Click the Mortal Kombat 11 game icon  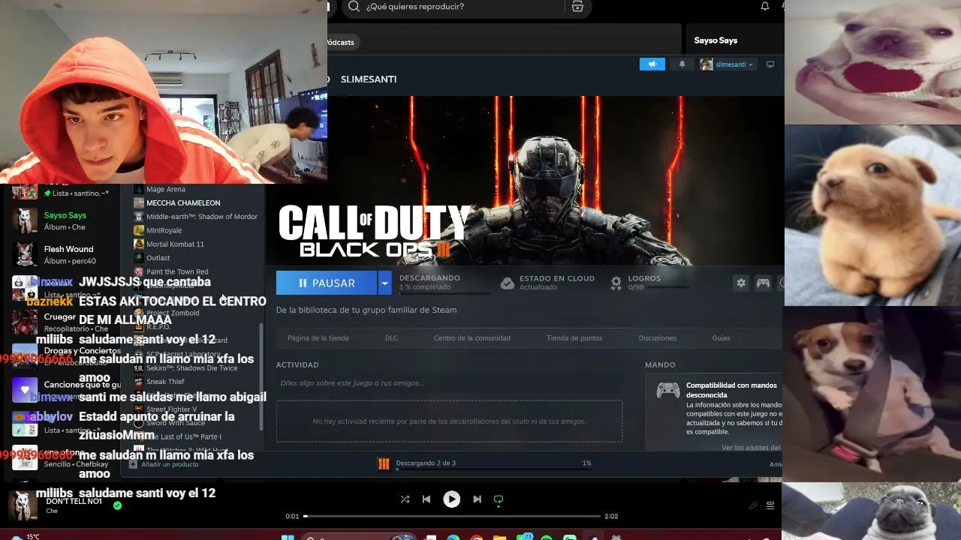[x=139, y=244]
